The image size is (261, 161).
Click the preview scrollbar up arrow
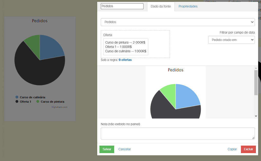[x=256, y=68]
